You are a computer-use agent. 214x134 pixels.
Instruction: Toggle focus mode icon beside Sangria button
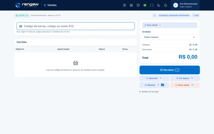pos(154,15)
